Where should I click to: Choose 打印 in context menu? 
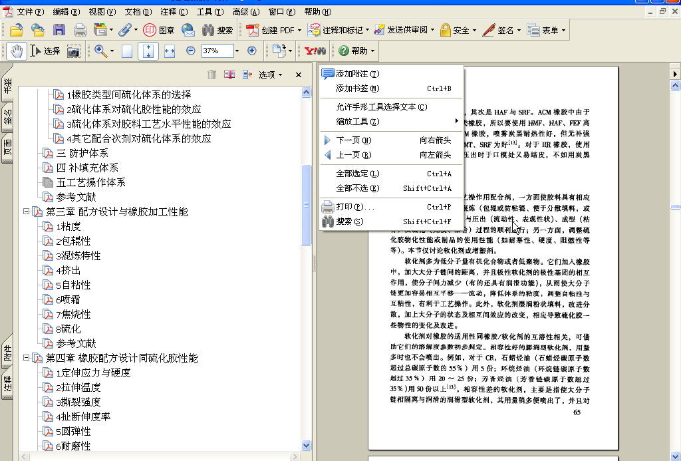tap(392, 208)
